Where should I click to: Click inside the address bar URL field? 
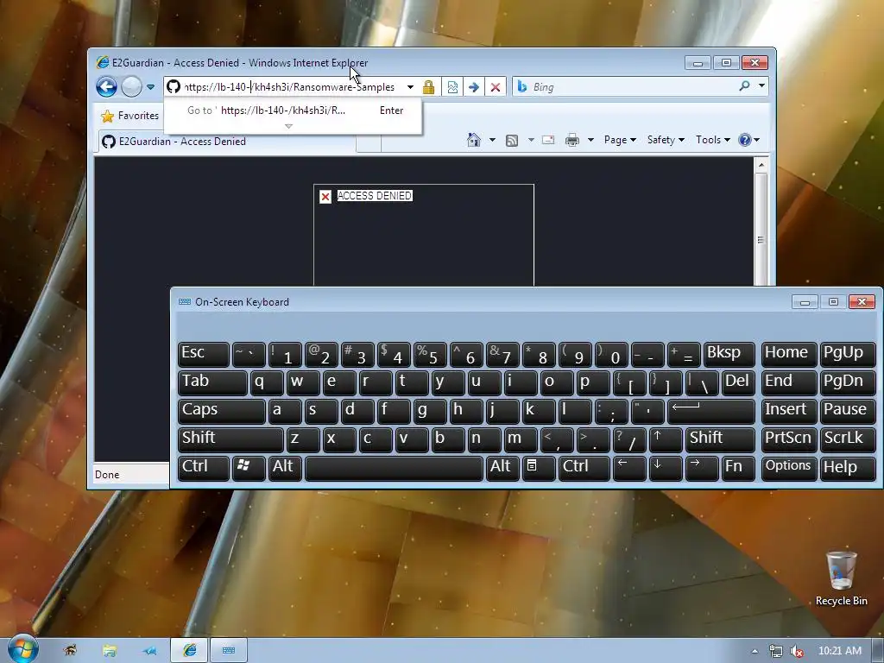[289, 87]
